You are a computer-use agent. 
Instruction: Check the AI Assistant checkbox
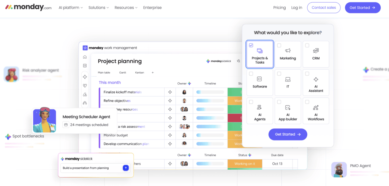point(307,74)
